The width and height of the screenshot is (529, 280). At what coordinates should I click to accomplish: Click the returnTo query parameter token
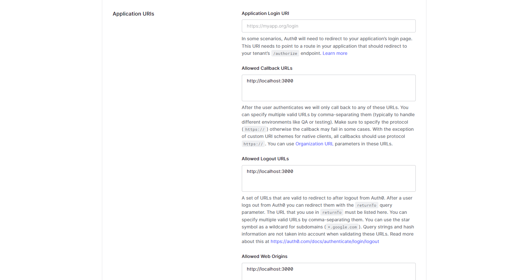click(x=366, y=205)
